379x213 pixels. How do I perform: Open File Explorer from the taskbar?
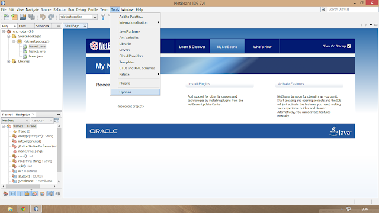pos(11,209)
